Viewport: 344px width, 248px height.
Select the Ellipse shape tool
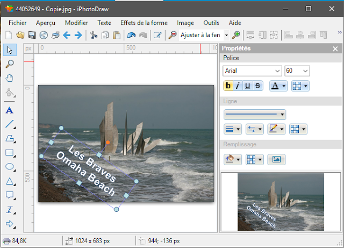(10, 167)
